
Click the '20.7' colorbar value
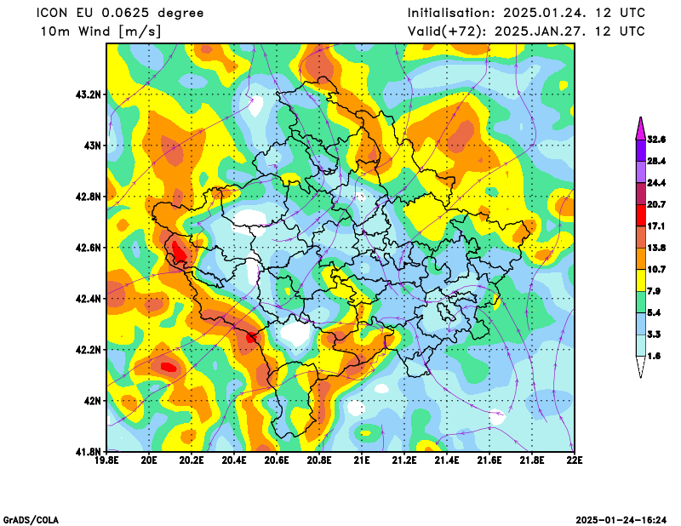pyautogui.click(x=656, y=204)
